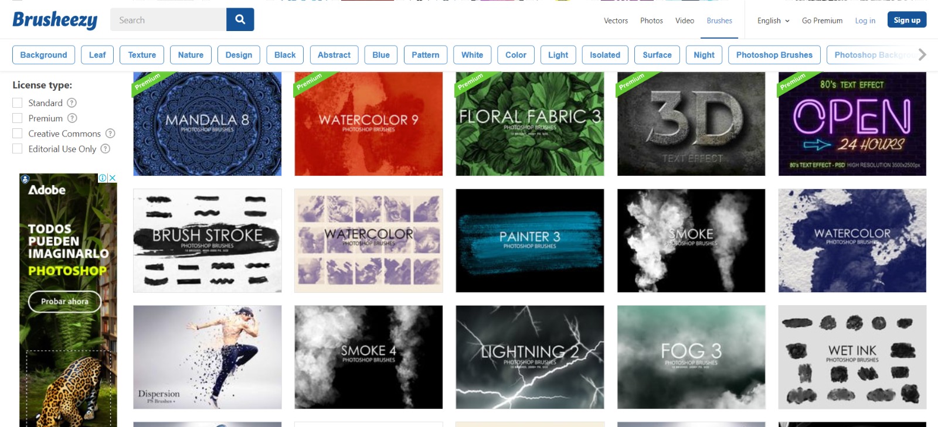
Task: Click the Log in link
Action: click(865, 21)
